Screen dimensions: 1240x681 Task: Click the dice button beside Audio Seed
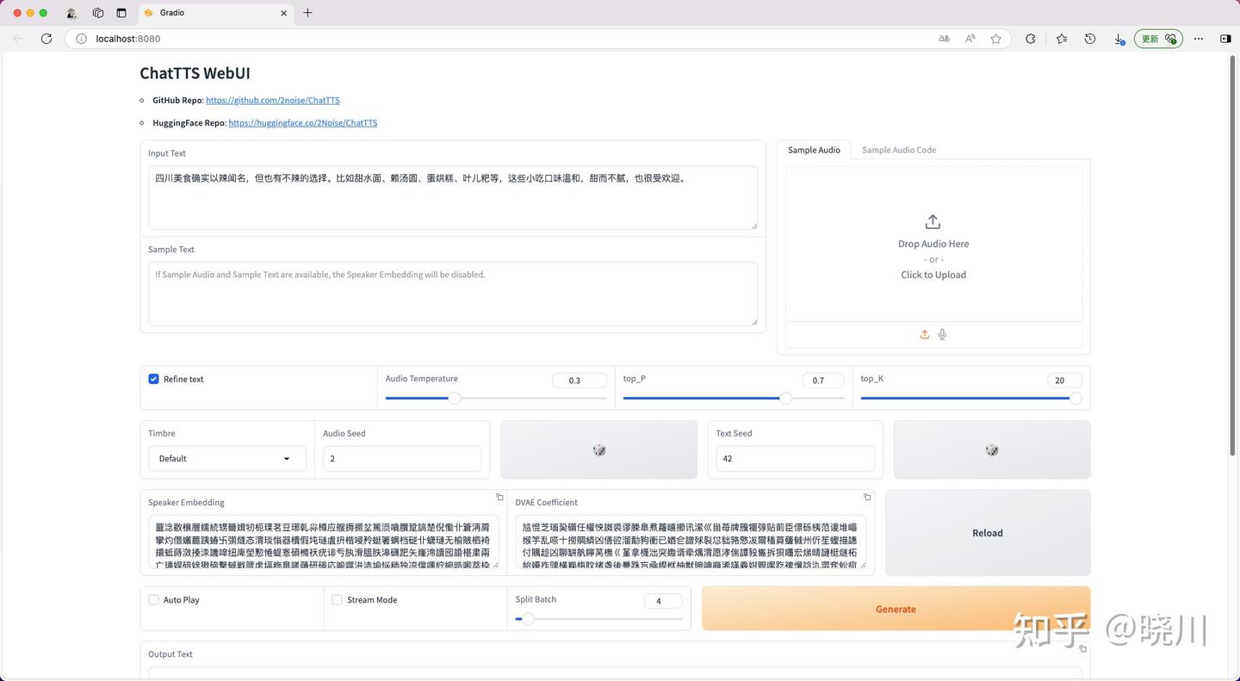598,449
